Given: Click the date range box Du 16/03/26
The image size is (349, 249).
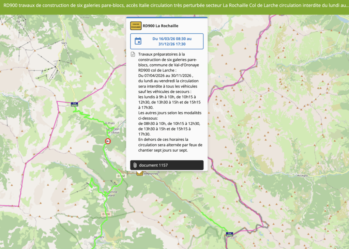Looking at the screenshot, I should click(167, 42).
